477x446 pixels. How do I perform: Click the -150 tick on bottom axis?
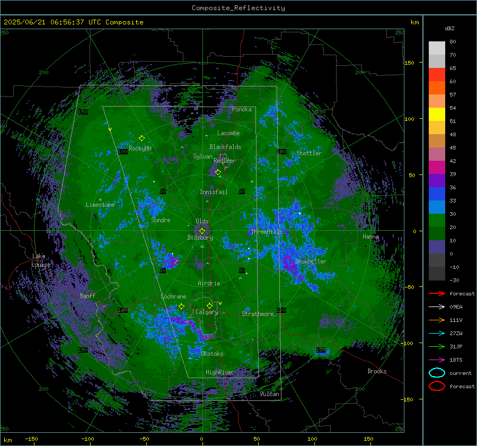coord(31,439)
